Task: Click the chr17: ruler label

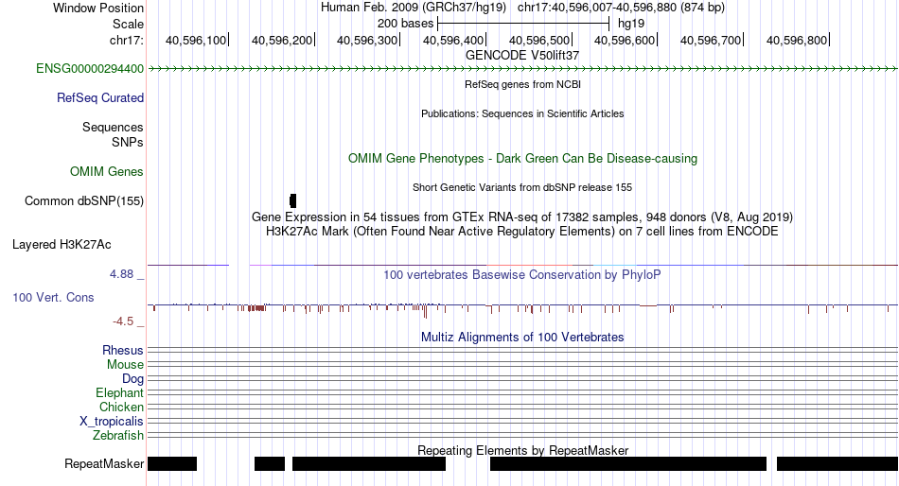Action: coord(126,40)
